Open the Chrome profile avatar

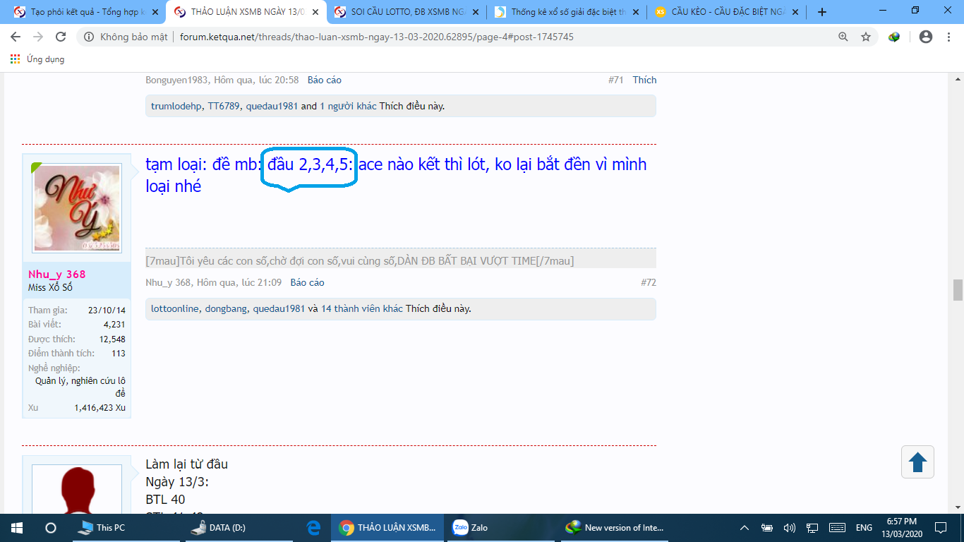click(x=926, y=37)
